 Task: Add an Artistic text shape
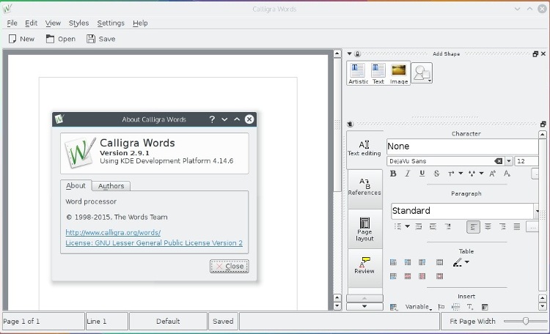358,73
